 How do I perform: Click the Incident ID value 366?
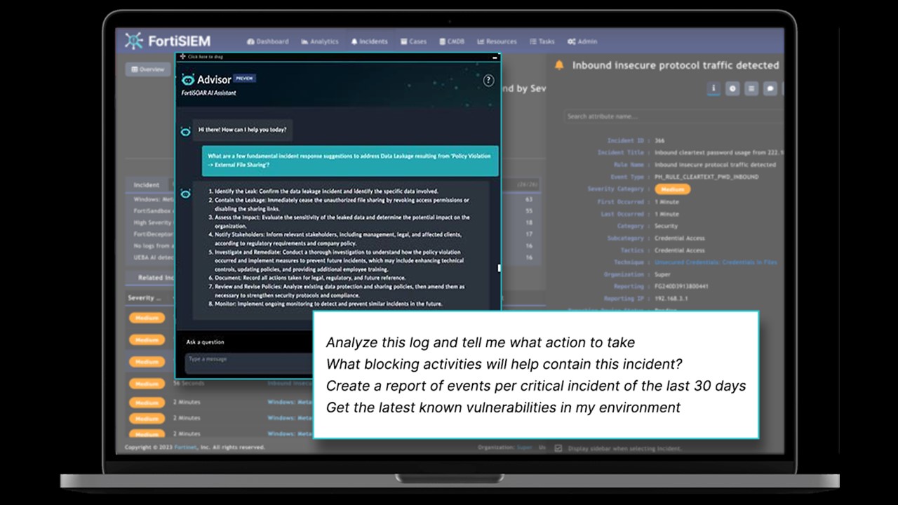[x=659, y=141]
